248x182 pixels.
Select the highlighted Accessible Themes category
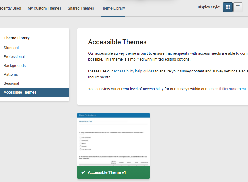click(20, 92)
